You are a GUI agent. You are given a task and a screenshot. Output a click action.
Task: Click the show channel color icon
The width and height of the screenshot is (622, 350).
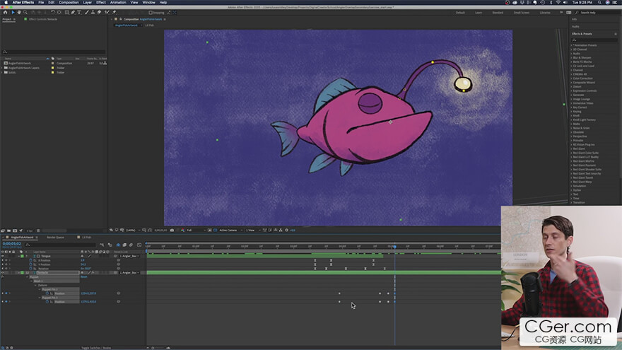183,231
